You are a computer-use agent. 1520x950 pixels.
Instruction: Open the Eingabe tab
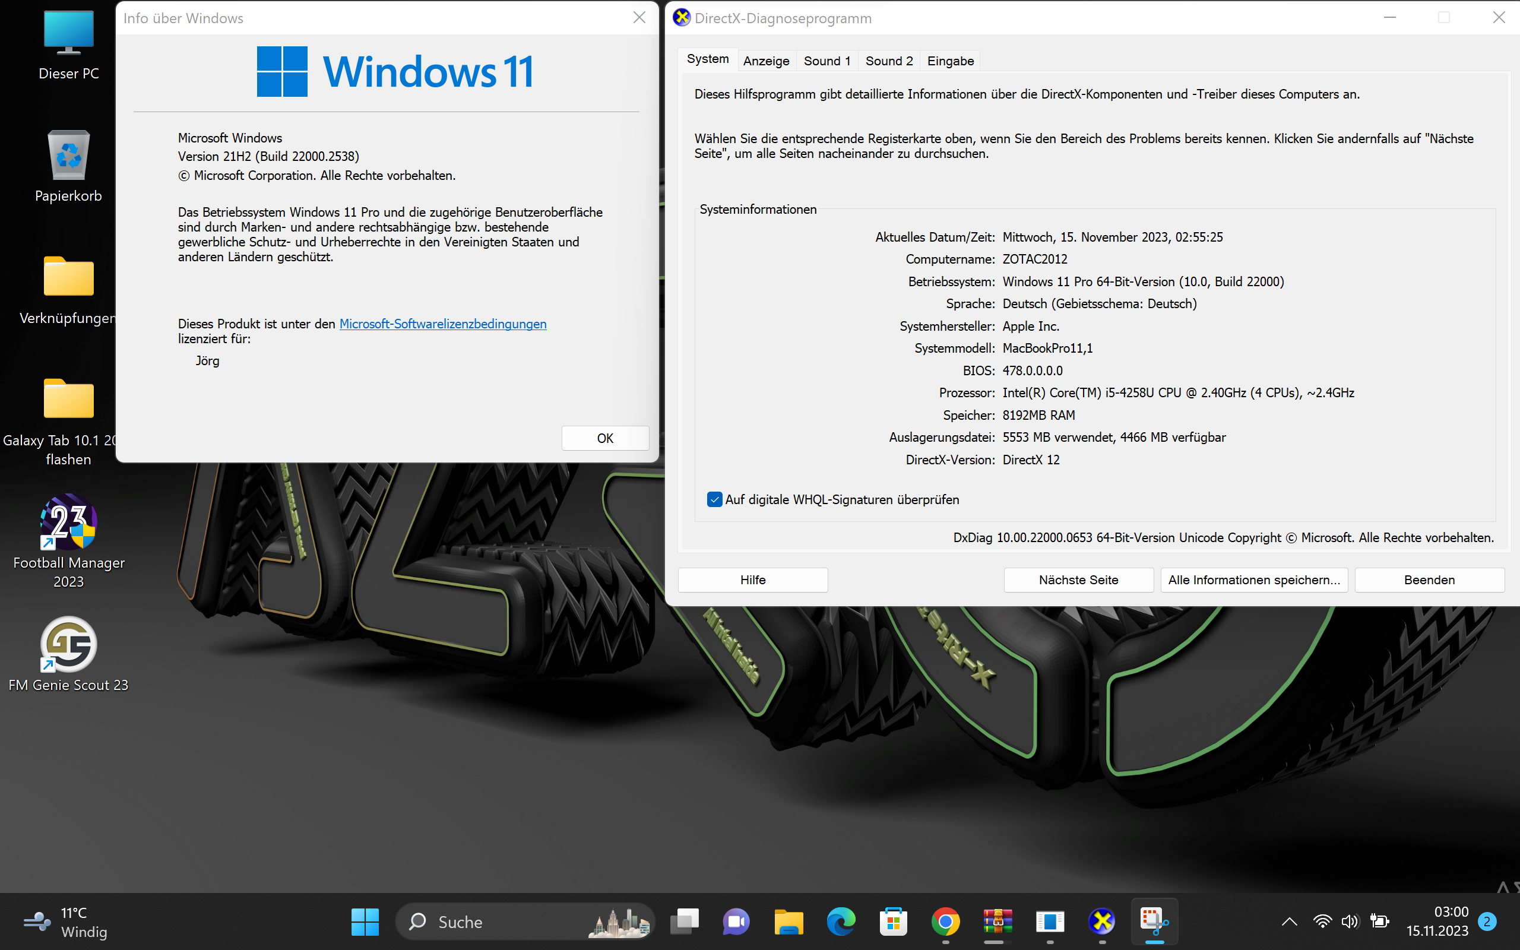(x=949, y=61)
